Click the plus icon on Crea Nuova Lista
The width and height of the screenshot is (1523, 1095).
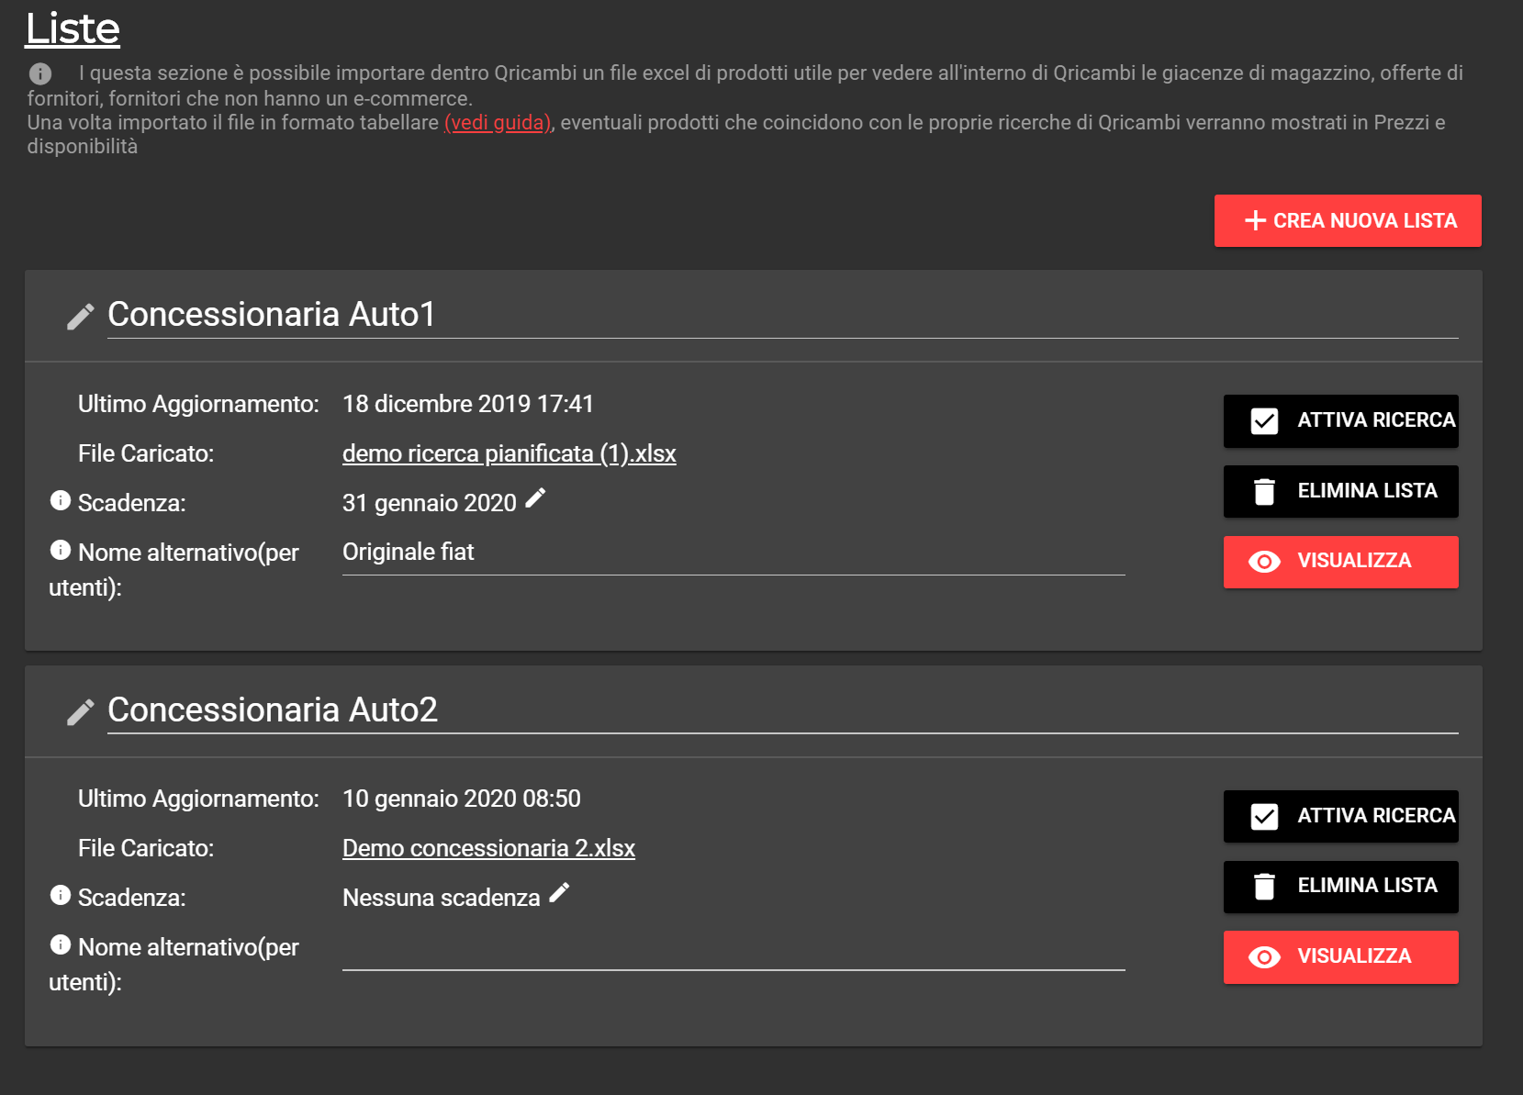[x=1255, y=220]
